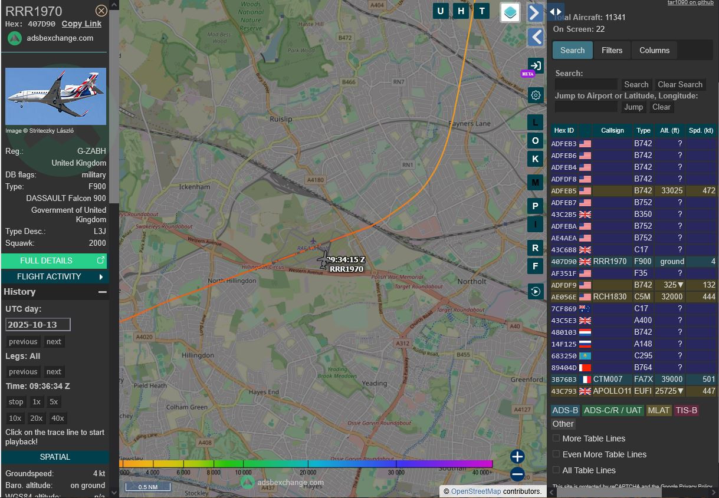Viewport: 719px width, 498px height.
Task: Collapse the sidebar with the left chevron
Action: 536,37
